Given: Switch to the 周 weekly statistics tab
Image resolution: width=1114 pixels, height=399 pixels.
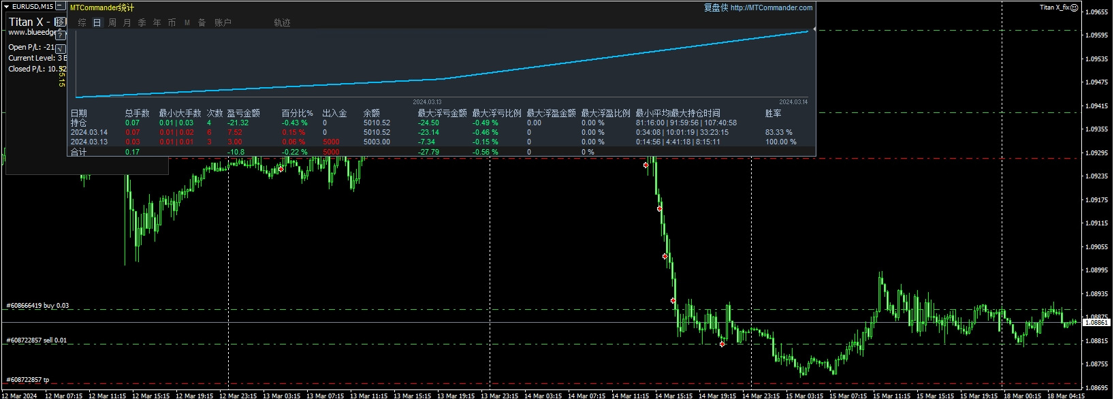Looking at the screenshot, I should (112, 22).
